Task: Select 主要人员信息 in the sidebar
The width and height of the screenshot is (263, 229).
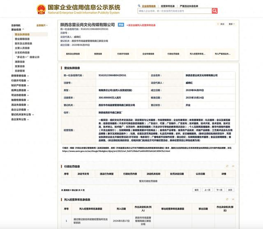Action: [22, 48]
